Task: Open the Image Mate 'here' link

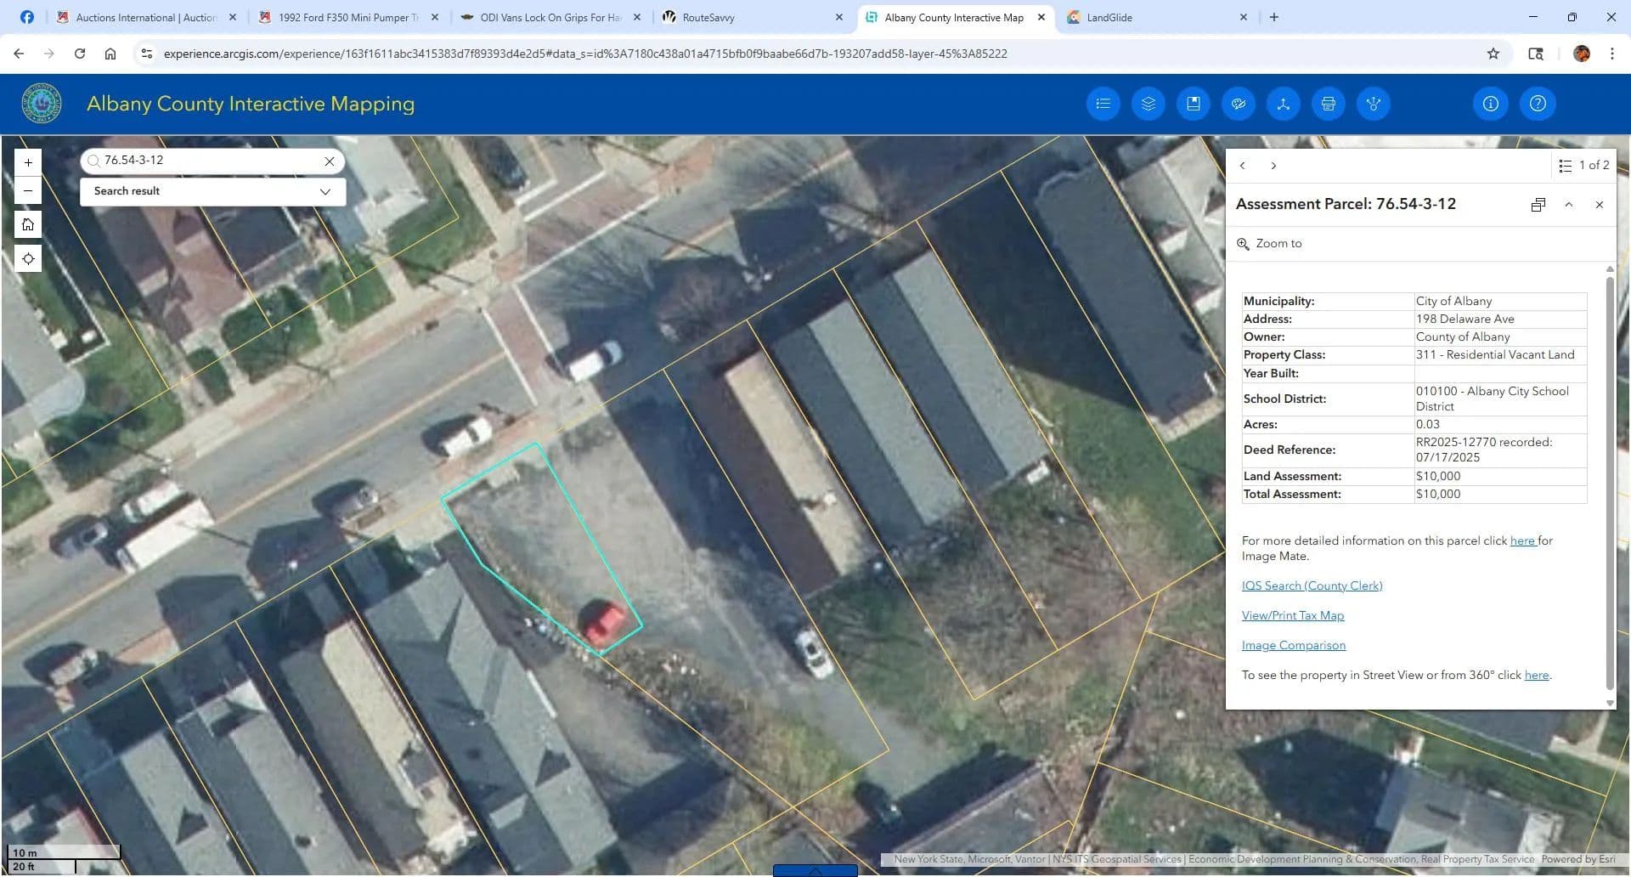Action: (1522, 540)
